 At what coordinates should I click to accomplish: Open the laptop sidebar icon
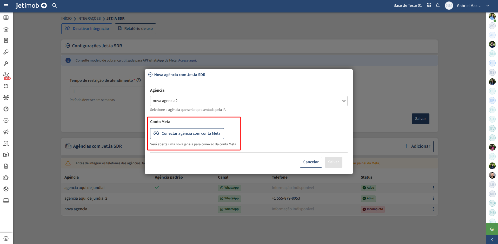[6, 200]
